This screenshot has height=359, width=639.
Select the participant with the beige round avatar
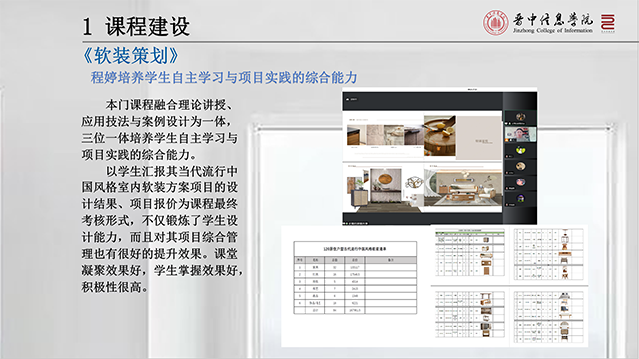(x=520, y=167)
